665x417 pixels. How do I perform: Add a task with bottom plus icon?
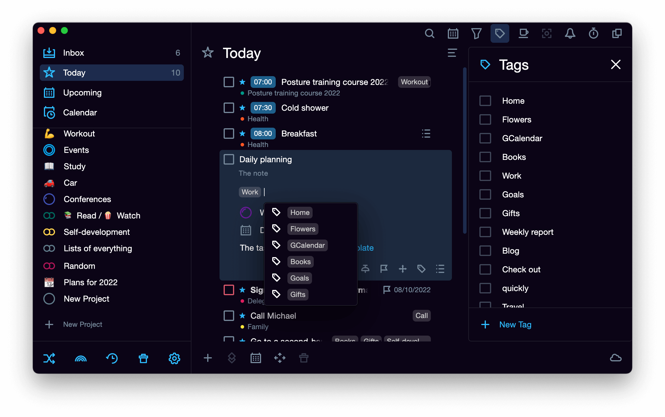pos(208,358)
